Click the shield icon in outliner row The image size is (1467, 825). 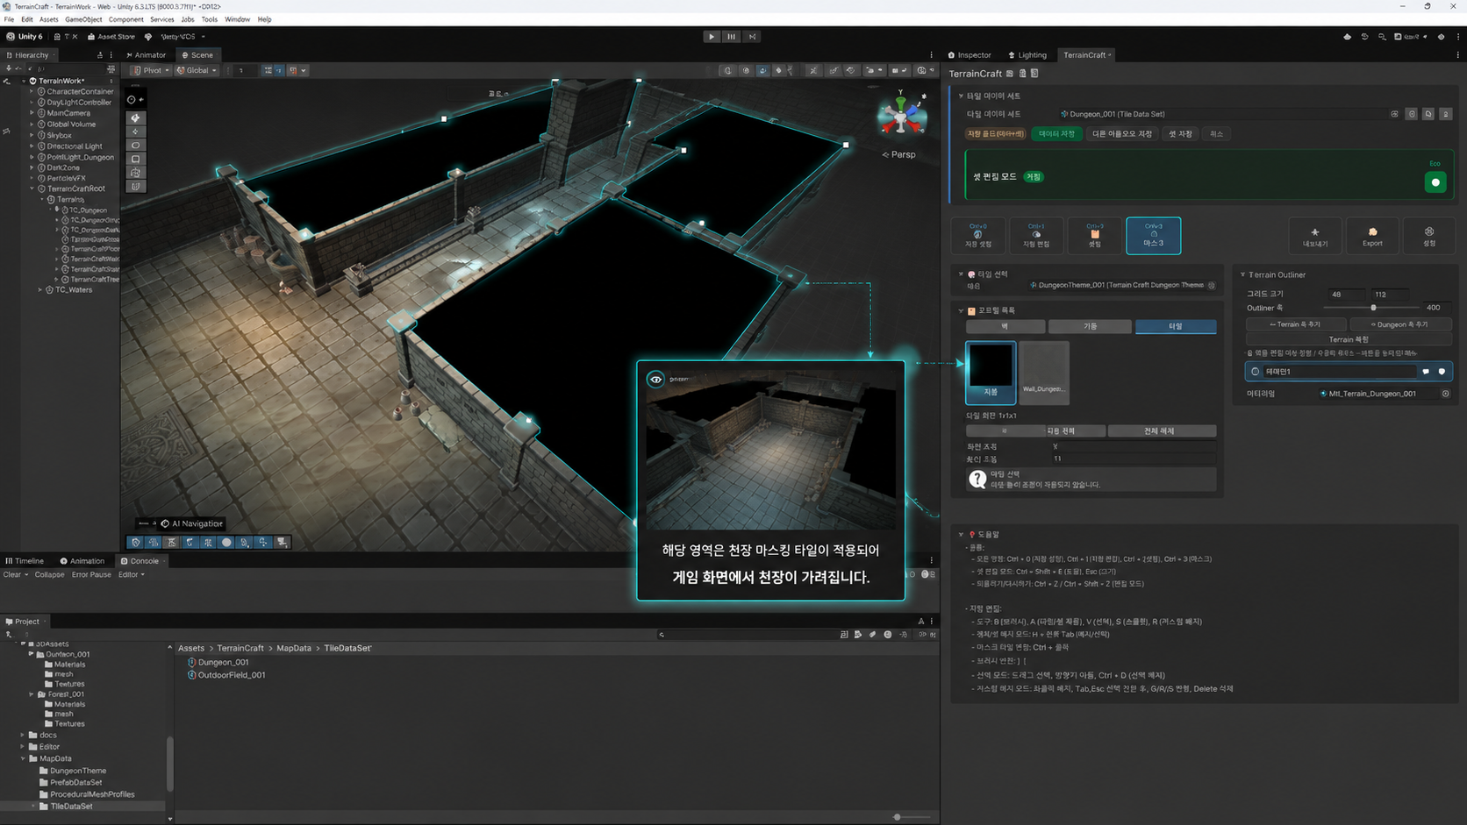(x=1442, y=372)
